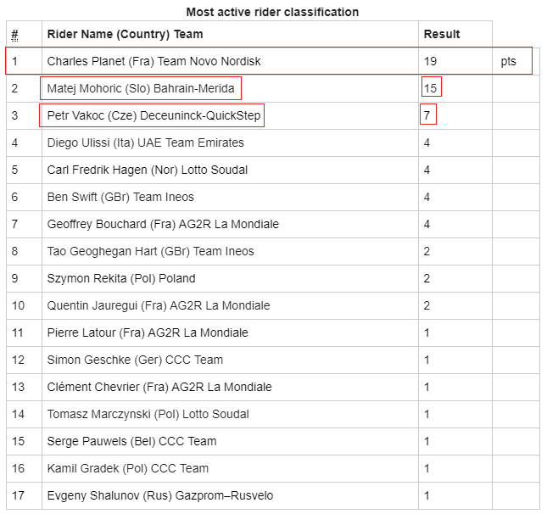Select Pierre Latour (Fra) AG2R La Mondiale
Screen dimensions: 547x514
click(148, 332)
